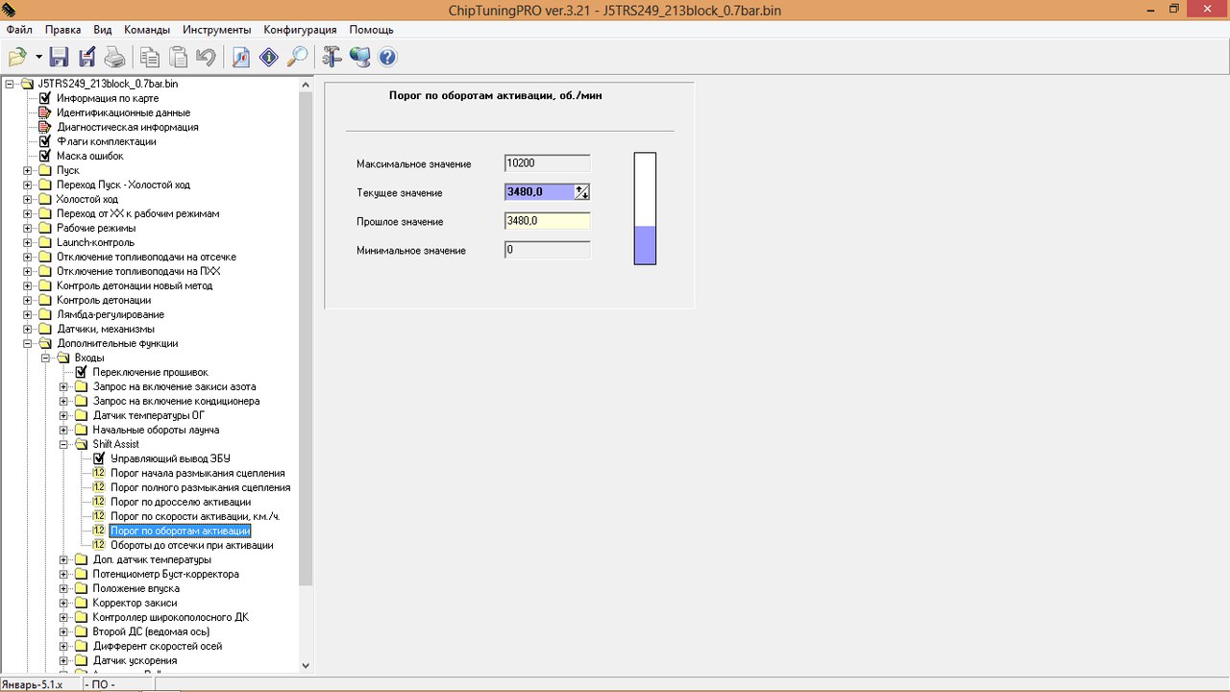Click the Январь-5.1.x status bar entry

pos(33,684)
